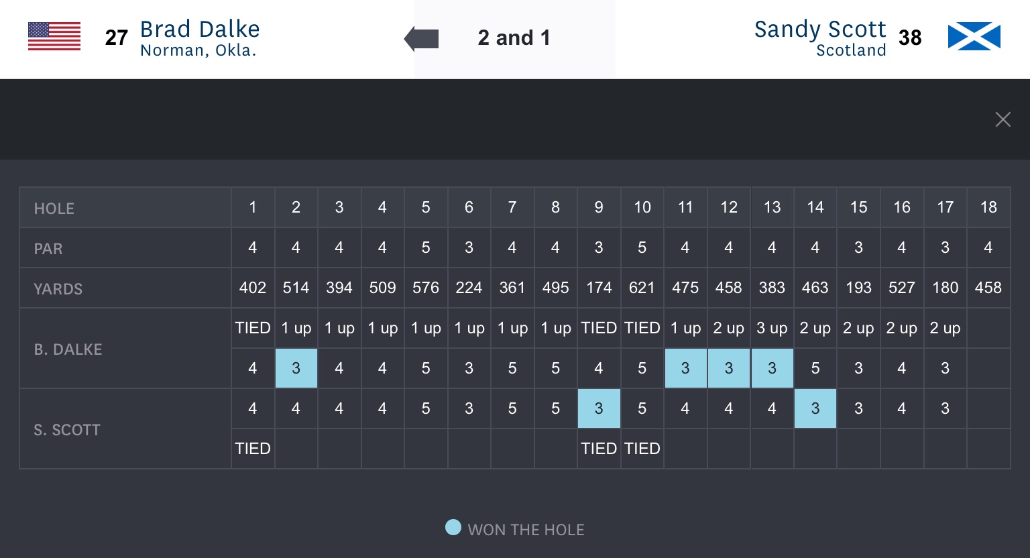Screen dimensions: 1030x558
Task: Click the "WON THE HOLE" legend text
Action: (526, 530)
